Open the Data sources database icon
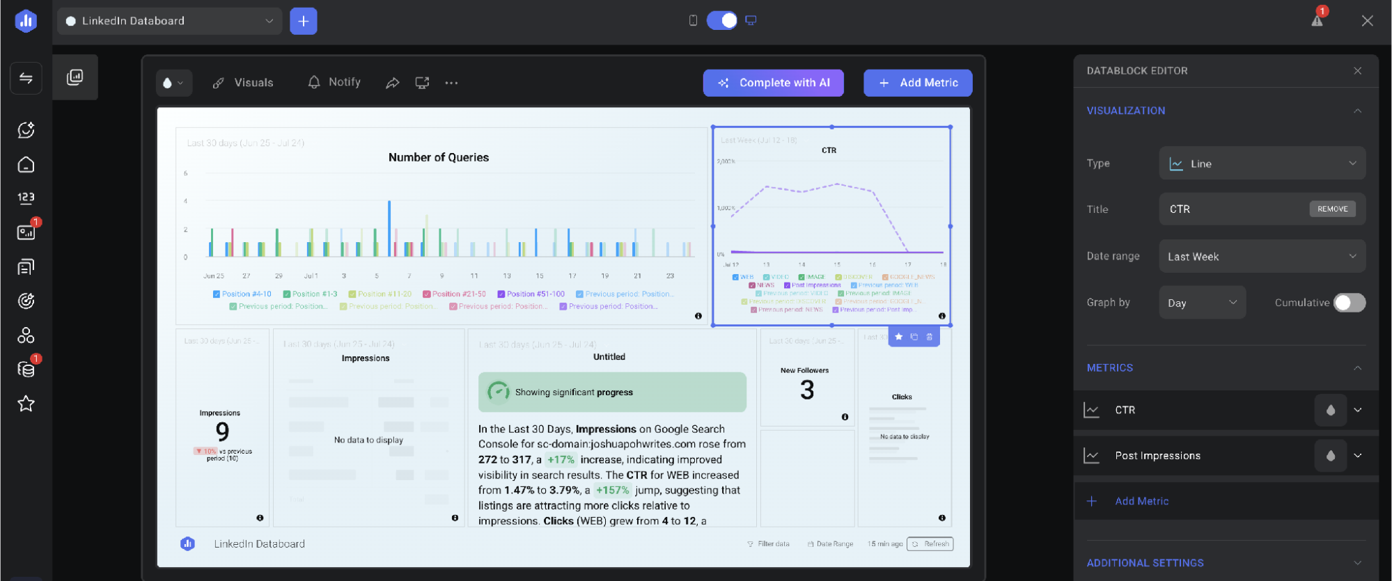The height and width of the screenshot is (581, 1392). tap(26, 369)
